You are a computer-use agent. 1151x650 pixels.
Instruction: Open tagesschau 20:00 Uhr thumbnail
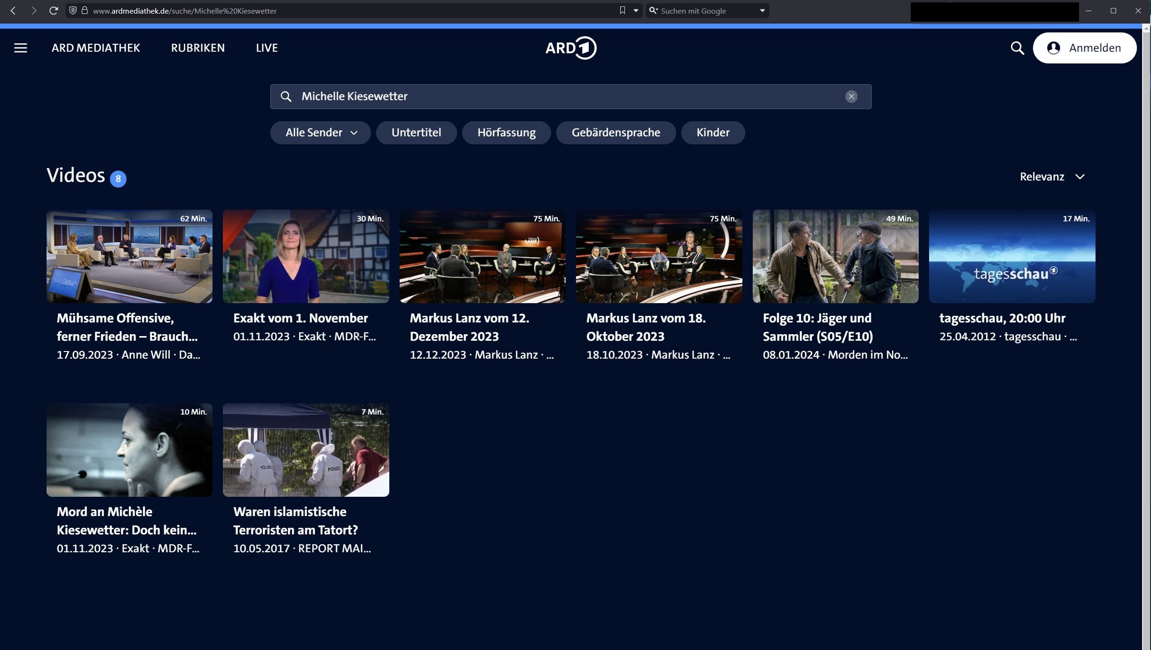1012,256
